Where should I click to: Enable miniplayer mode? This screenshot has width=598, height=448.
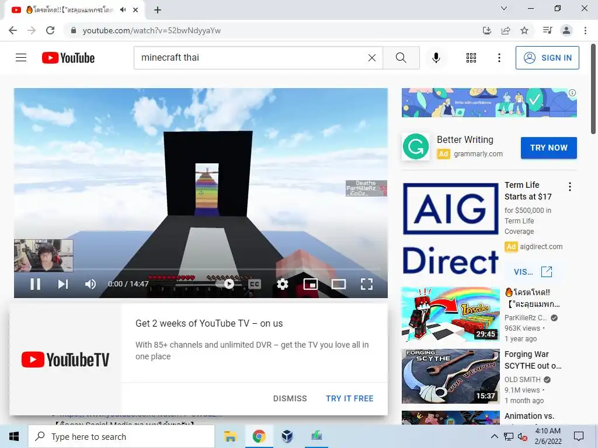[x=311, y=284]
